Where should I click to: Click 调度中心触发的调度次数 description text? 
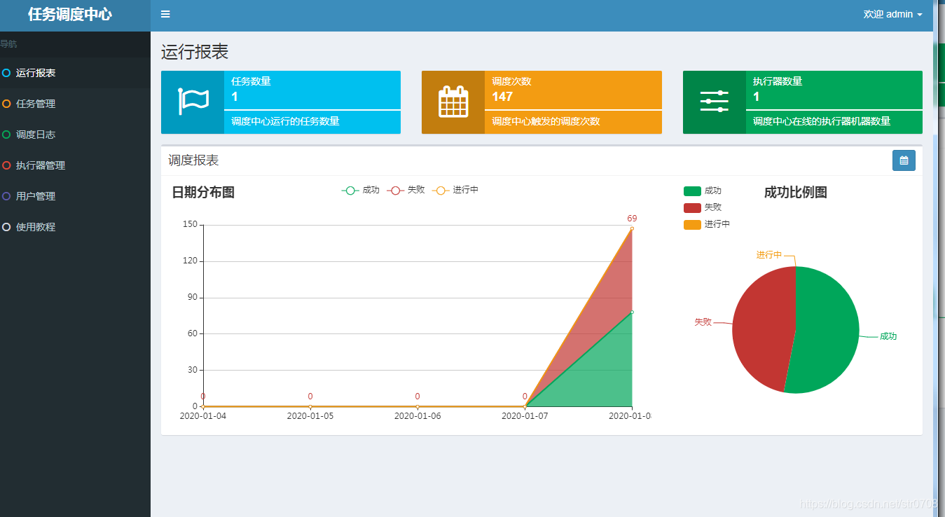(x=546, y=121)
